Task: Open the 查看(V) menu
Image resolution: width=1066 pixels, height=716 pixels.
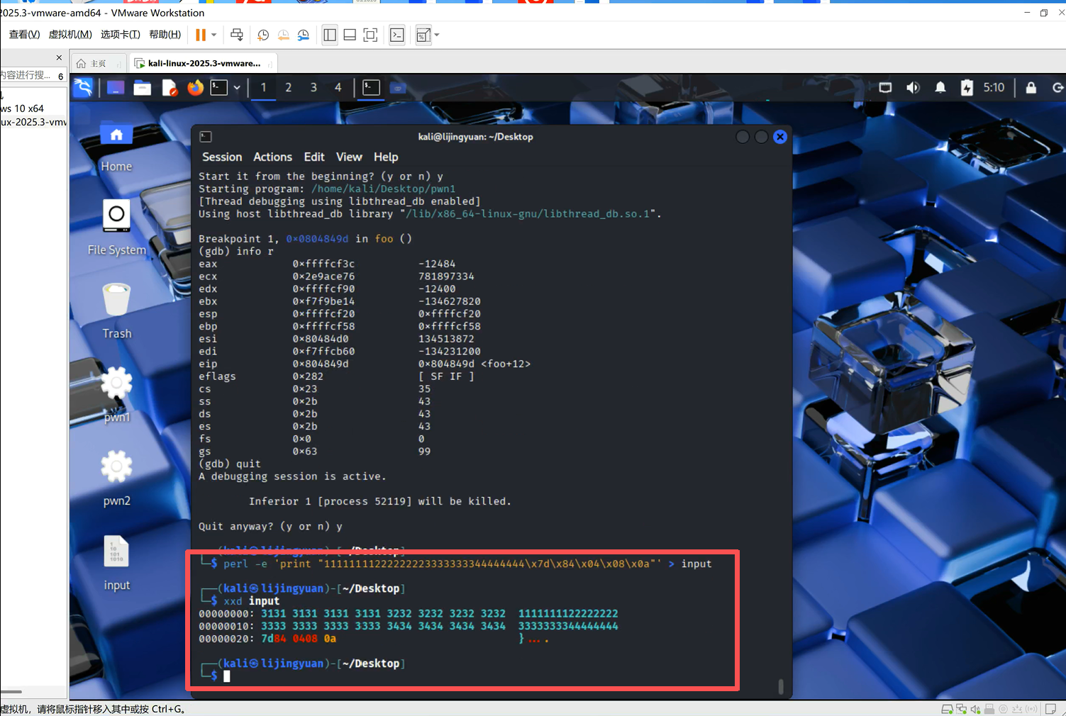Action: point(24,34)
